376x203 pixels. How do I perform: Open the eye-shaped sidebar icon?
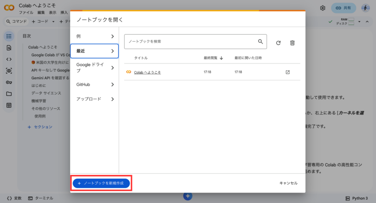pos(9,71)
